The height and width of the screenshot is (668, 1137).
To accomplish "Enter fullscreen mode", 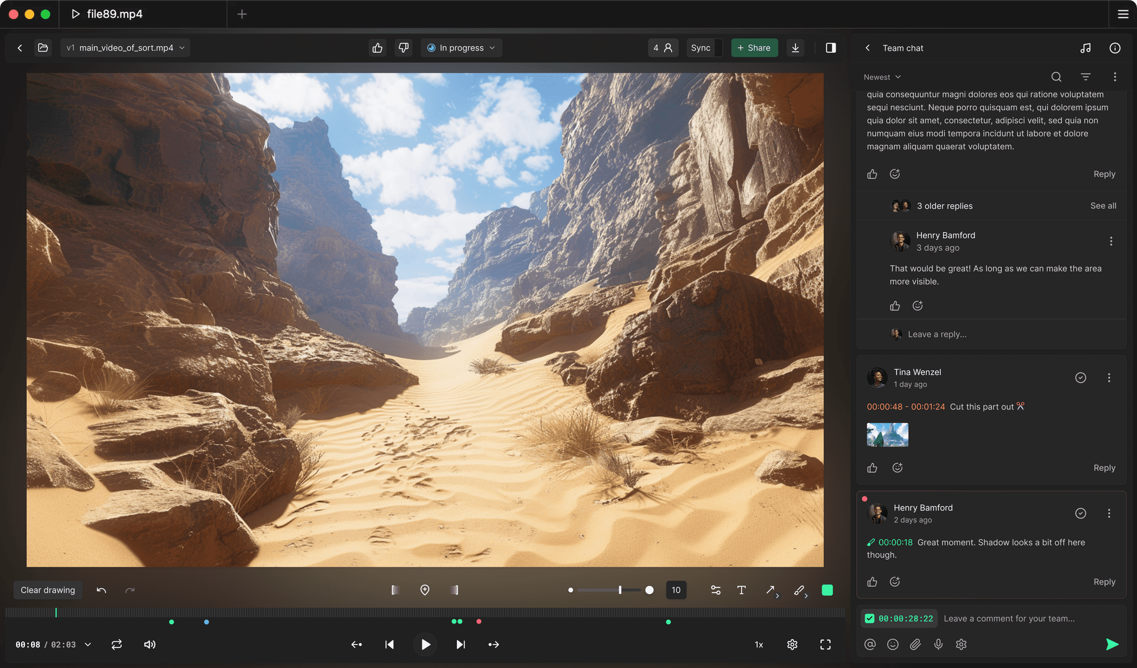I will pyautogui.click(x=826, y=645).
